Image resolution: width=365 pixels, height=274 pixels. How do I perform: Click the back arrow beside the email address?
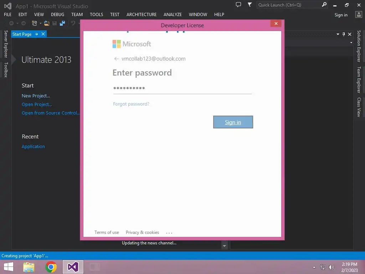click(x=117, y=59)
